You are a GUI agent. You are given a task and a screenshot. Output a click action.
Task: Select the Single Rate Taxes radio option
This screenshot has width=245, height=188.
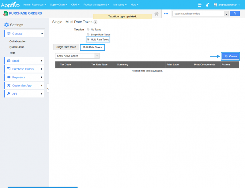88,35
